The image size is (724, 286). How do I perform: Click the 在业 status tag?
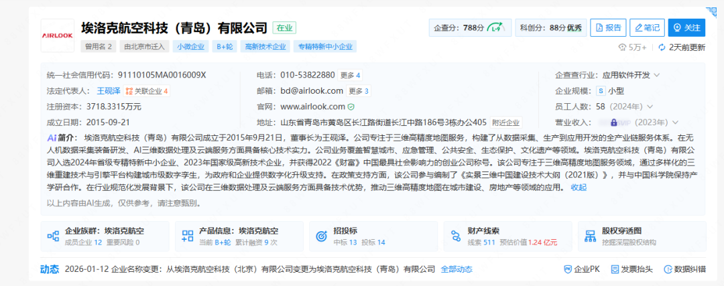(x=284, y=27)
